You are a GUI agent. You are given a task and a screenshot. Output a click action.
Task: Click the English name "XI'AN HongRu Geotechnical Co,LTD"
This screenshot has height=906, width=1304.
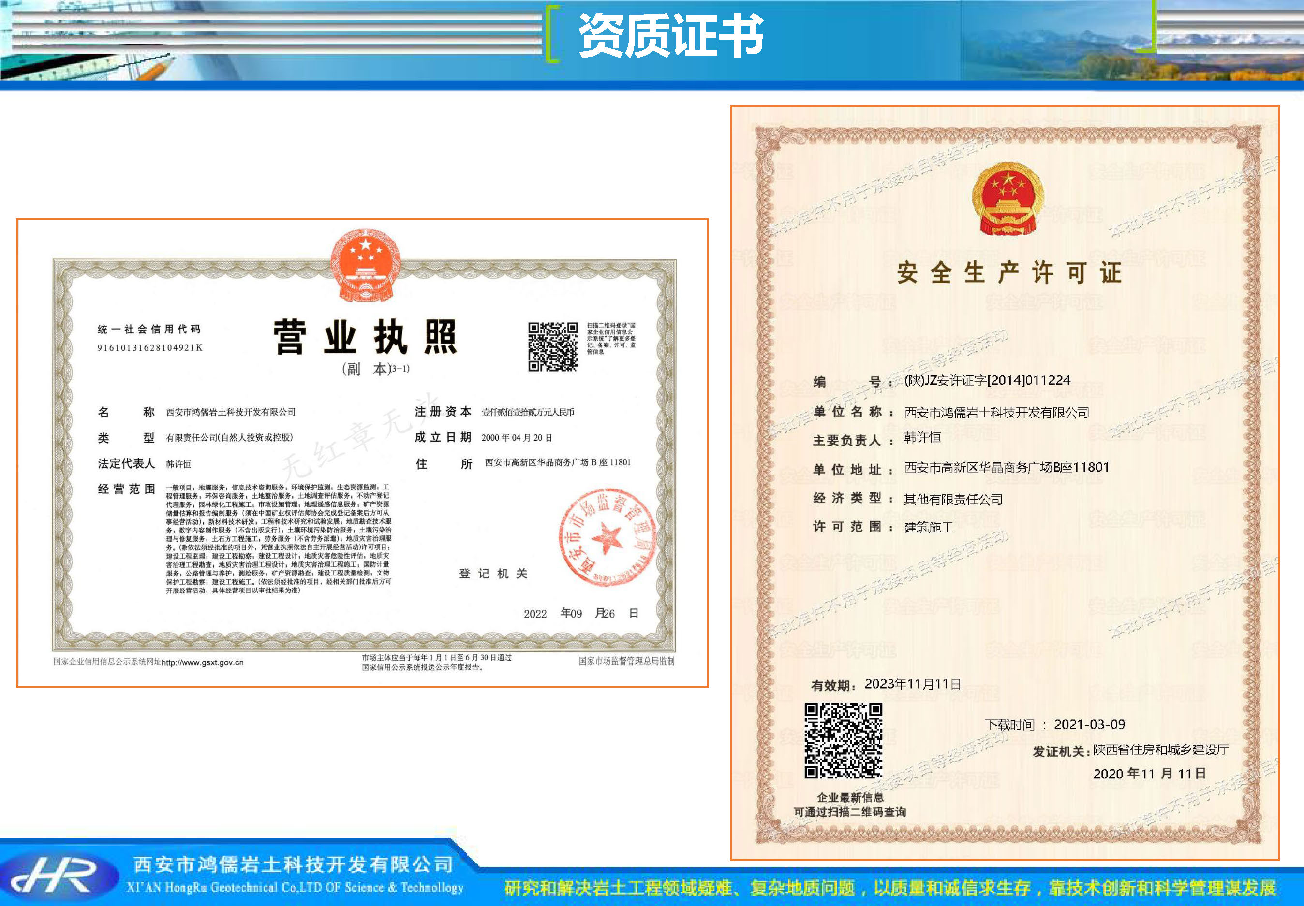click(x=224, y=888)
